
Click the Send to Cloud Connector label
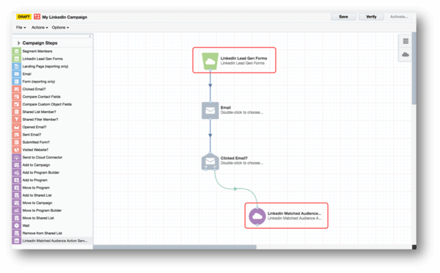[43, 157]
